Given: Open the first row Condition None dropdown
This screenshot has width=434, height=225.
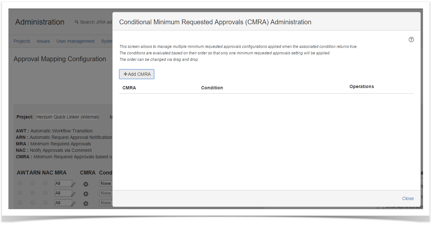Looking at the screenshot, I should [x=106, y=184].
